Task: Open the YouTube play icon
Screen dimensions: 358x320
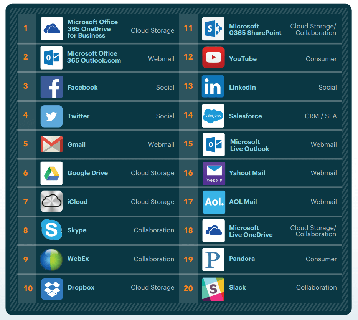Action: pos(213,57)
